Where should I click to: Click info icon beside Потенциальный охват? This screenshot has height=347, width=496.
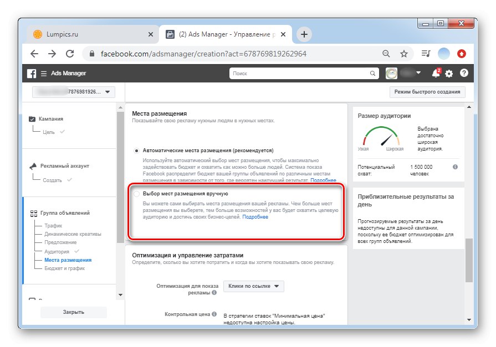(455, 167)
